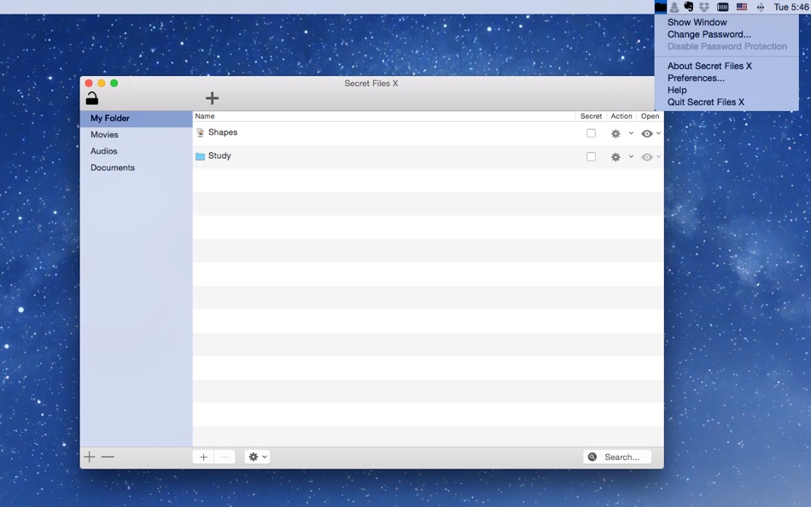The height and width of the screenshot is (507, 811).
Task: Click the search magnifier icon
Action: 592,457
